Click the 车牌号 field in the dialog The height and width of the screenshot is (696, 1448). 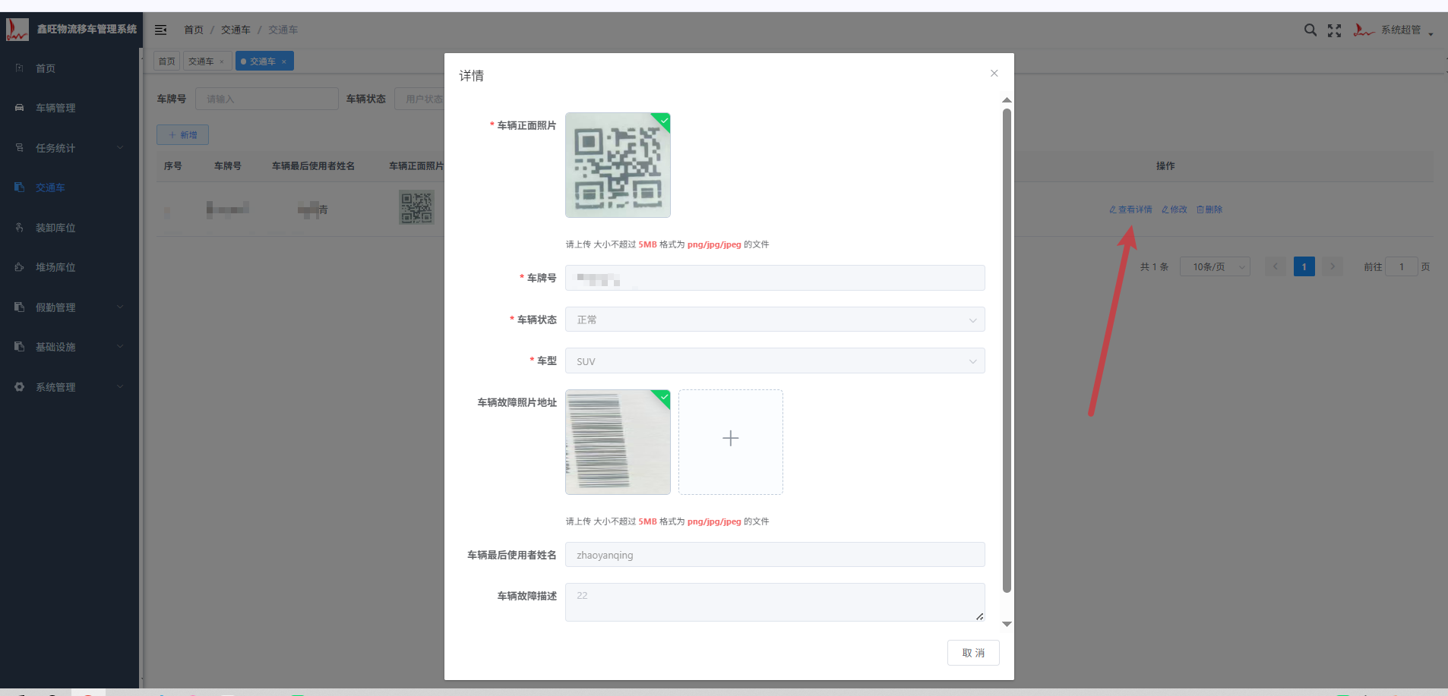coord(775,278)
